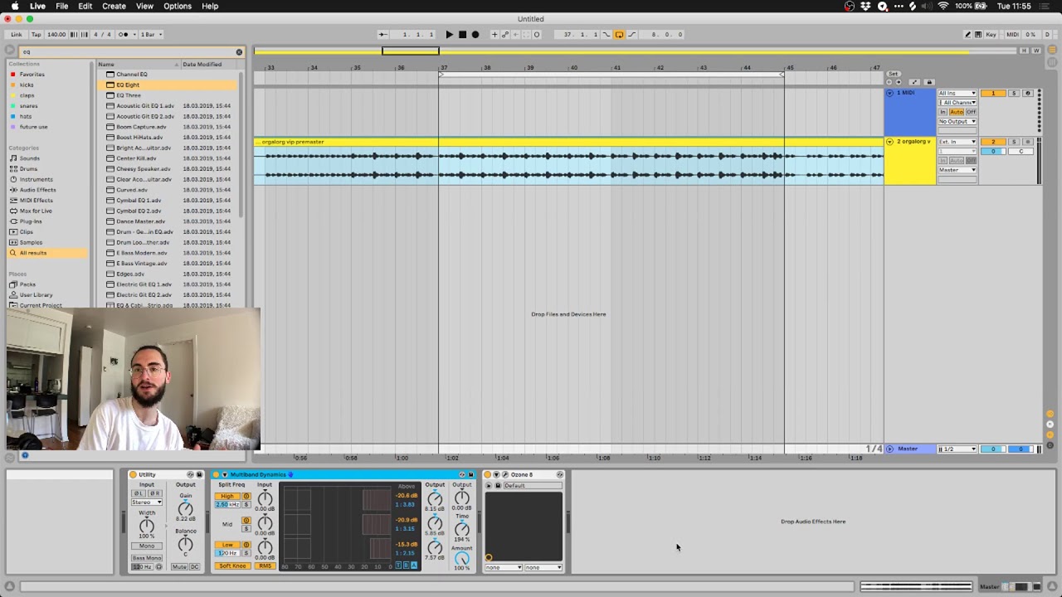This screenshot has width=1062, height=597.
Task: Open the File menu
Action: (x=61, y=6)
